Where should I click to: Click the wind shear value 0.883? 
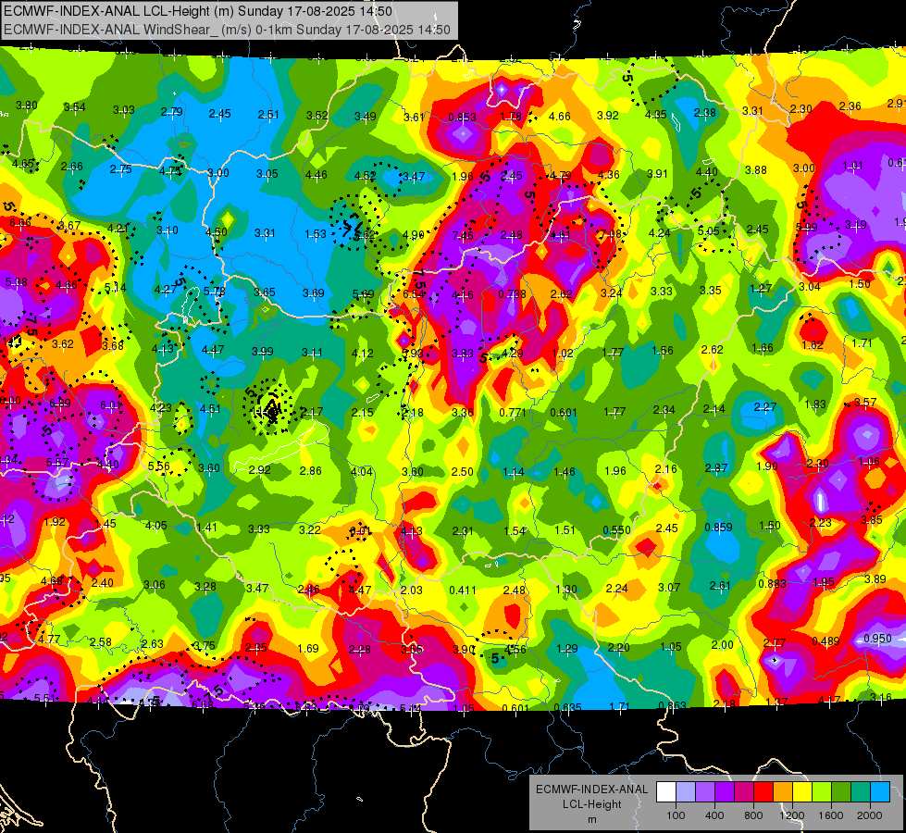[x=772, y=584]
